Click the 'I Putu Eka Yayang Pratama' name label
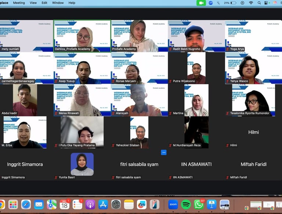Screen dimensions: 282x214 pyautogui.click(x=77, y=145)
